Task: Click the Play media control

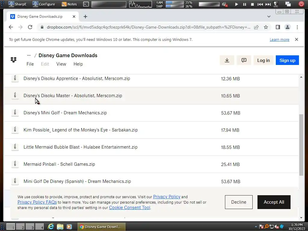Action: pyautogui.click(x=236, y=4)
